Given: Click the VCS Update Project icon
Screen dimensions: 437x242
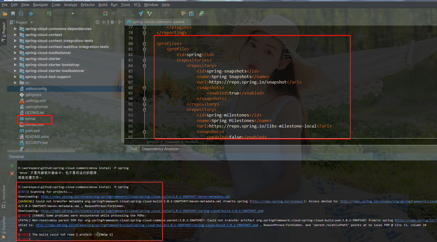Looking at the screenshot, I should (141, 13).
